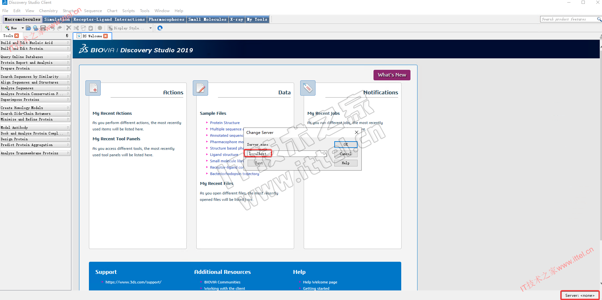602x300 pixels.
Task: Click Cancel in Change Server dialog
Action: 346,154
